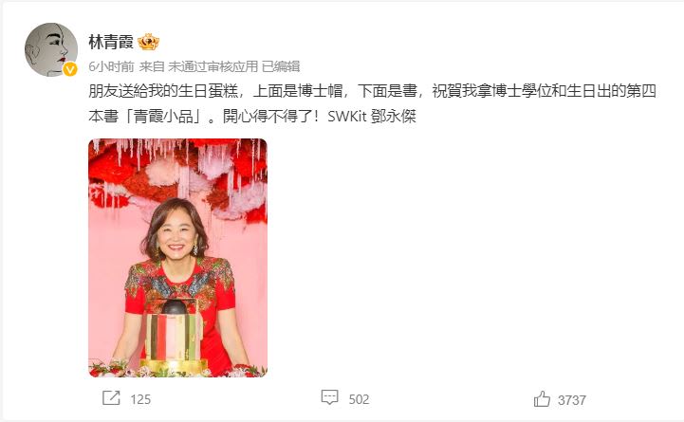Click the woman's face in the photo
This screenshot has height=422, width=684.
click(176, 237)
